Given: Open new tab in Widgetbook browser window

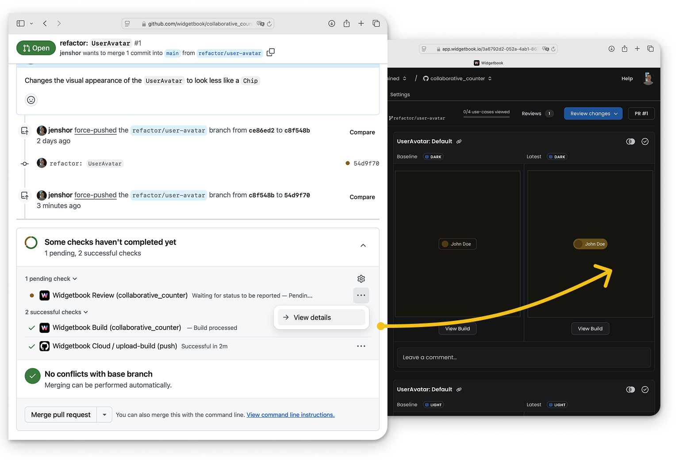Looking at the screenshot, I should (x=637, y=49).
